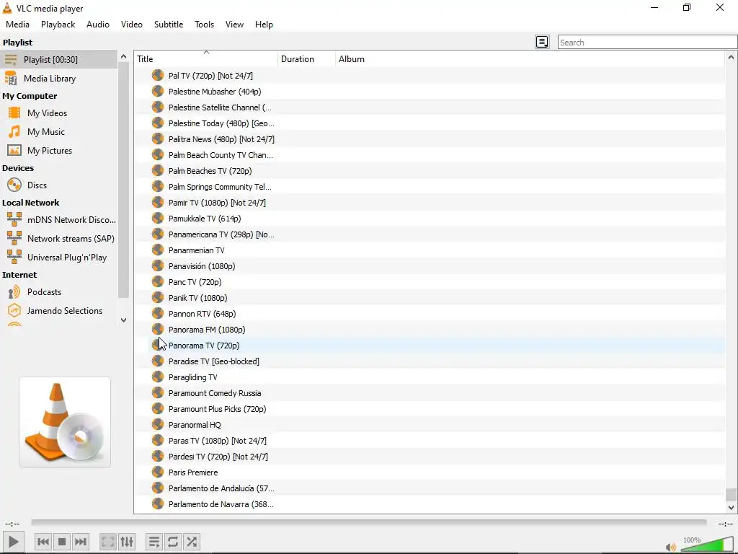Click sidebar scroll-up arrow
The image size is (738, 554).
tap(123, 56)
